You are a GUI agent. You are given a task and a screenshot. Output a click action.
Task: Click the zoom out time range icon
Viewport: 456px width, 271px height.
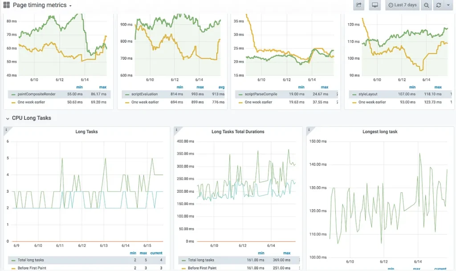point(426,5)
